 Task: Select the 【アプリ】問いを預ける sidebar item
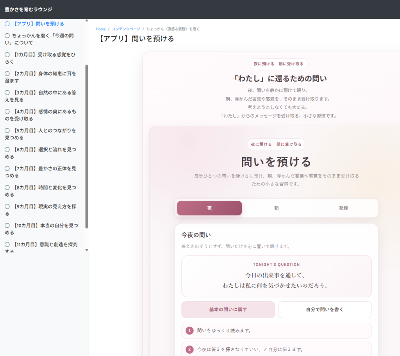(38, 24)
